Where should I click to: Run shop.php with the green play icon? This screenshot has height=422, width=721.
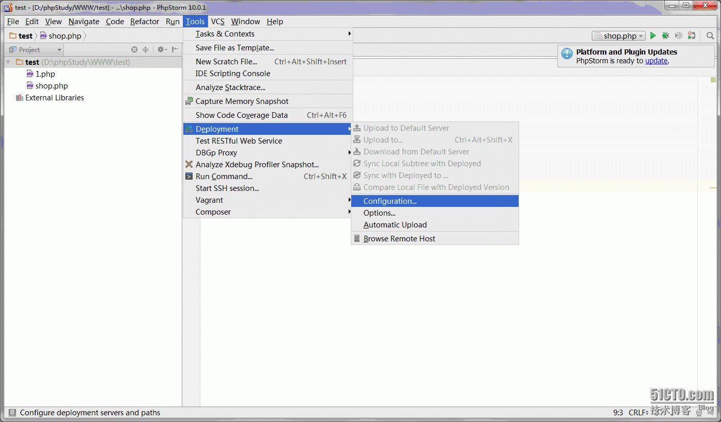(653, 36)
